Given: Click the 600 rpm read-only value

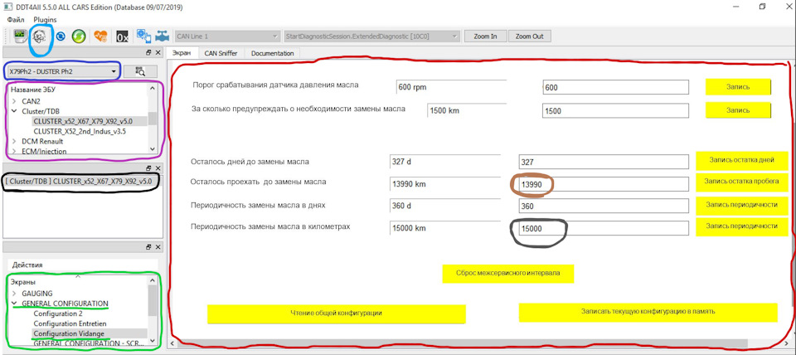Looking at the screenshot, I should click(451, 87).
